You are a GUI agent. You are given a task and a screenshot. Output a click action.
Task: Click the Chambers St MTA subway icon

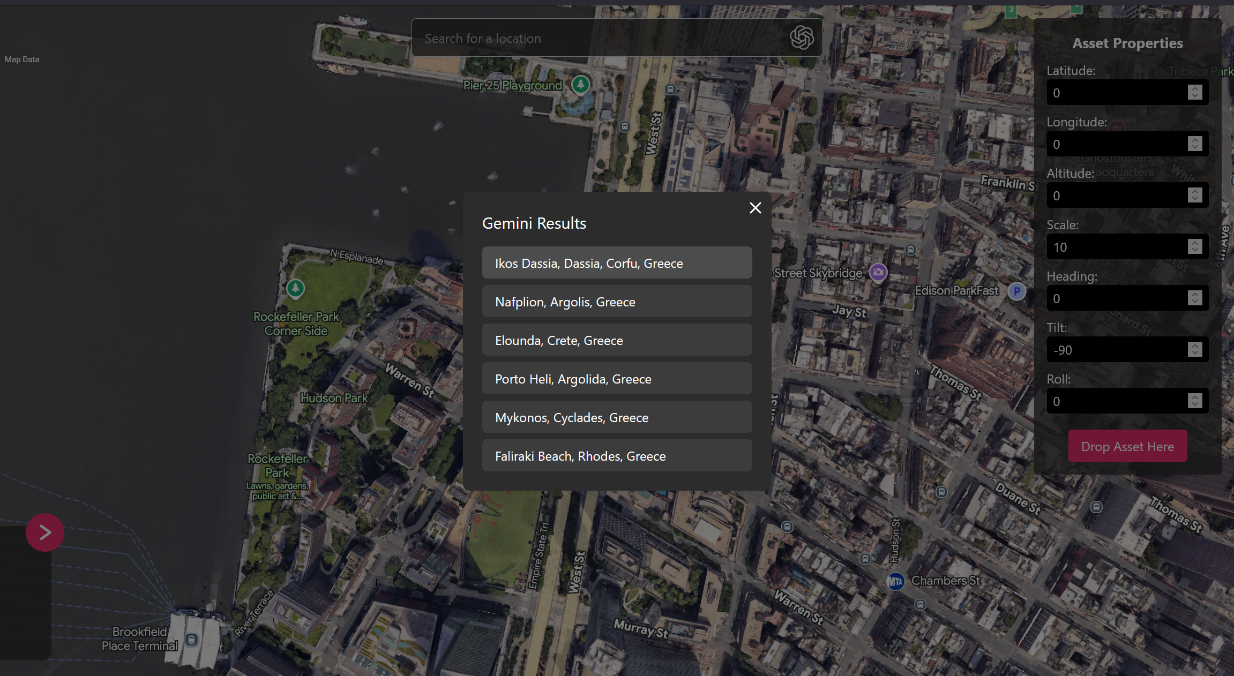pos(895,581)
